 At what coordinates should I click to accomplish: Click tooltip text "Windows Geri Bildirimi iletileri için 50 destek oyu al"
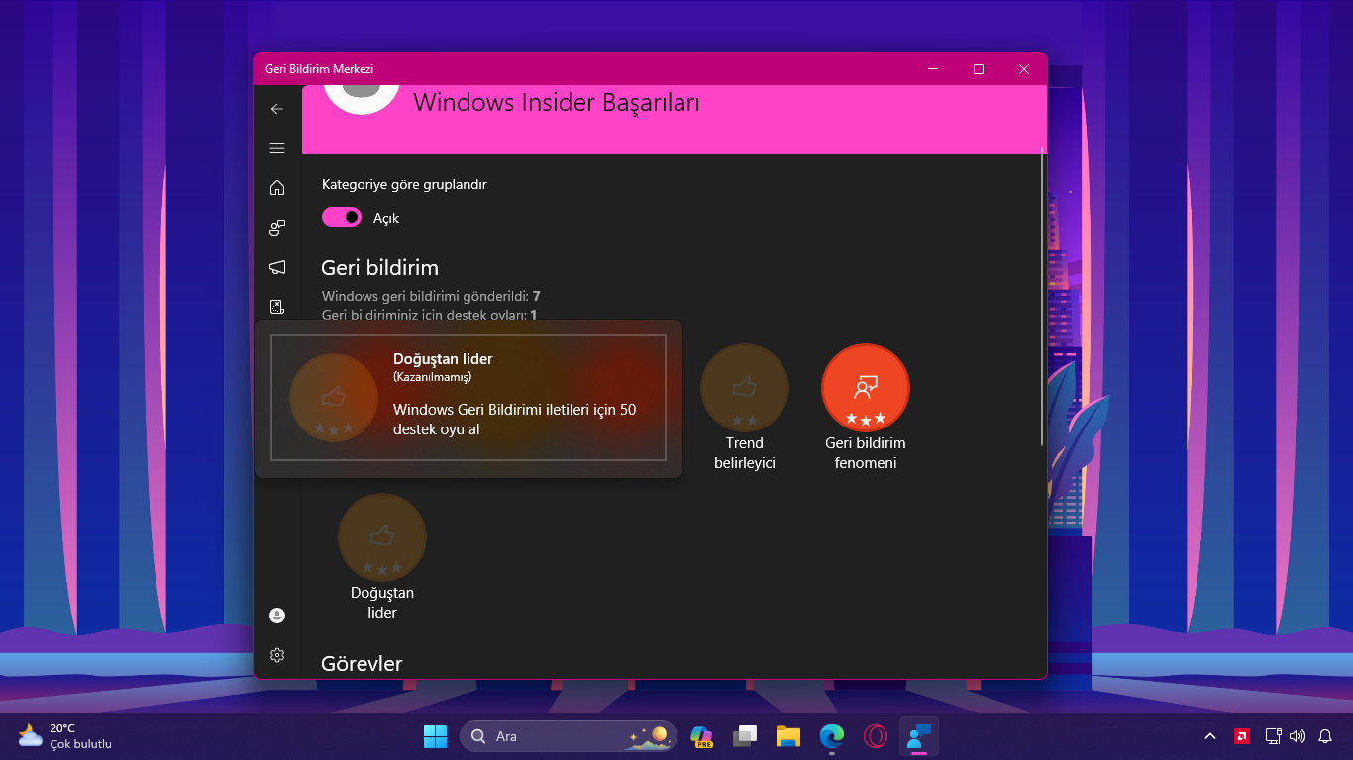[515, 420]
